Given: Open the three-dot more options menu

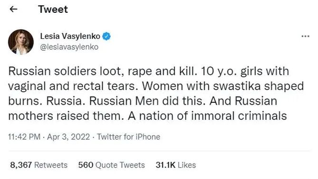Looking at the screenshot, I should pyautogui.click(x=305, y=36).
